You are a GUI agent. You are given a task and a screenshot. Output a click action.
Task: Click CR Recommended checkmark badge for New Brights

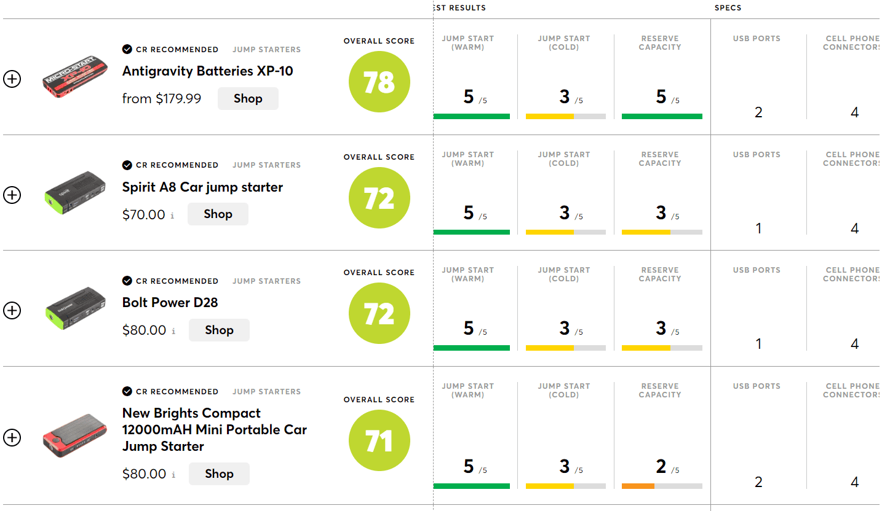(127, 391)
